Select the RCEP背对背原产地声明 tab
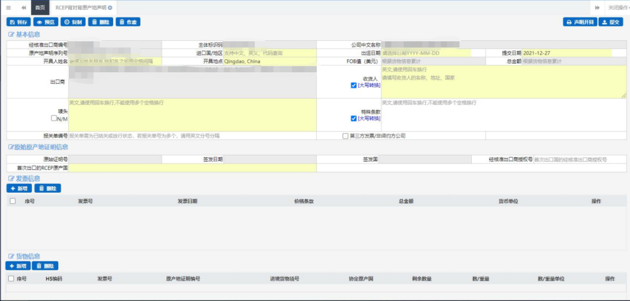The image size is (630, 301). 80,8
